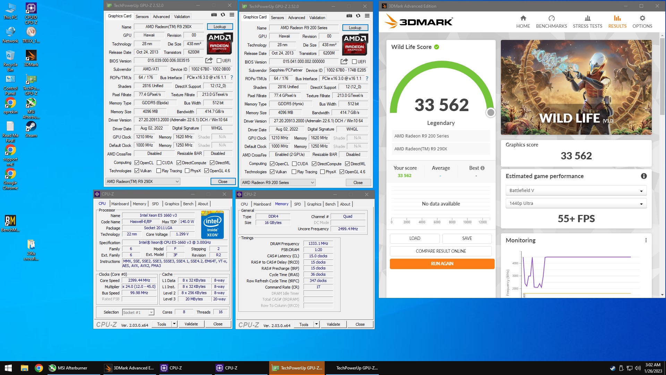Toggle Ray Tracing checkbox in left GPU-Z

[x=159, y=171]
